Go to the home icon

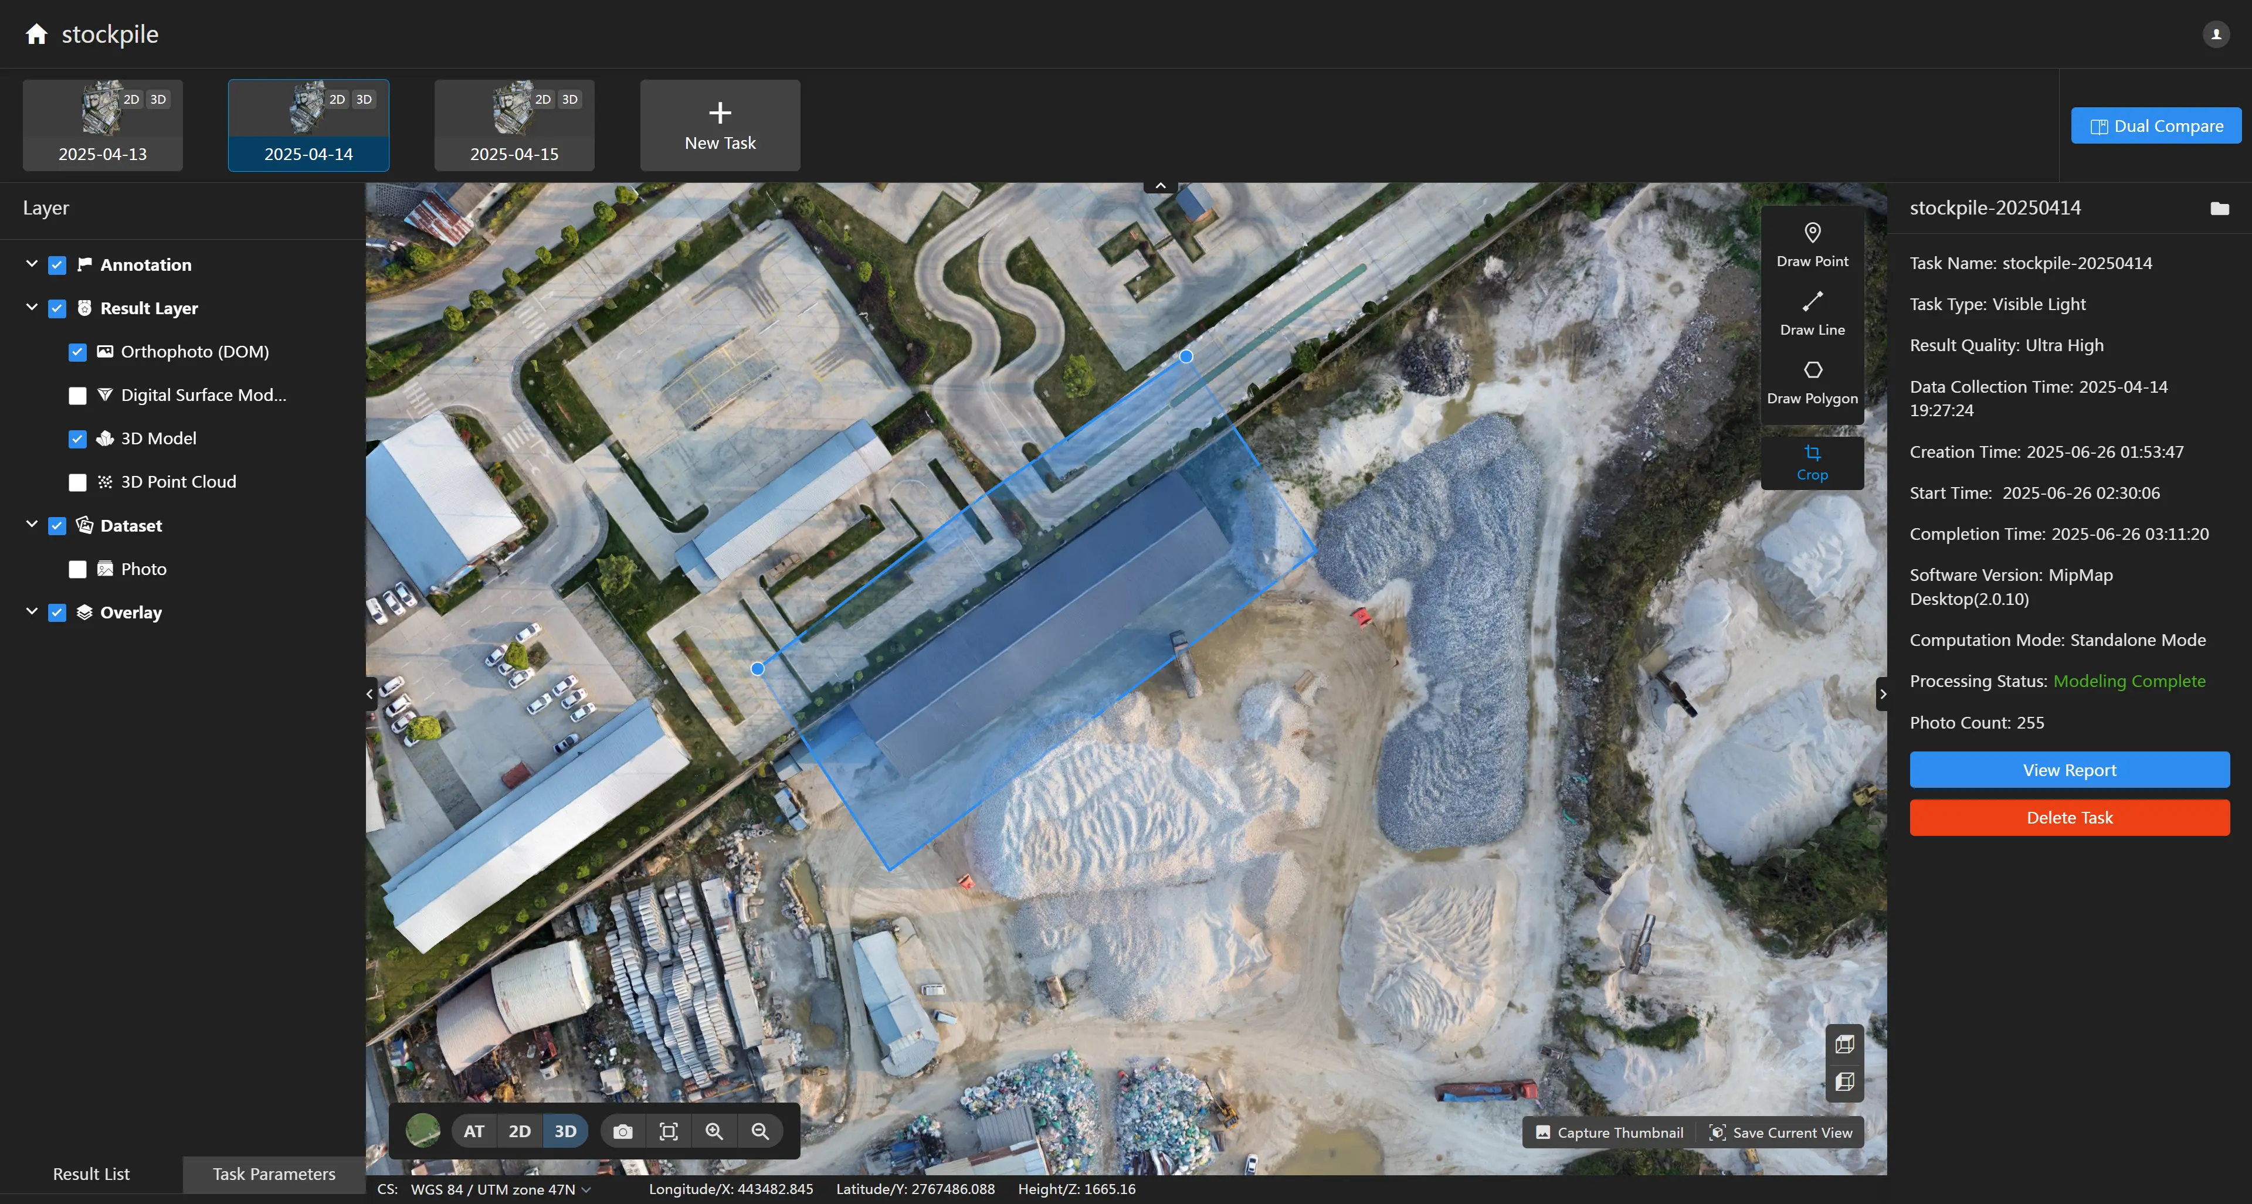36,34
